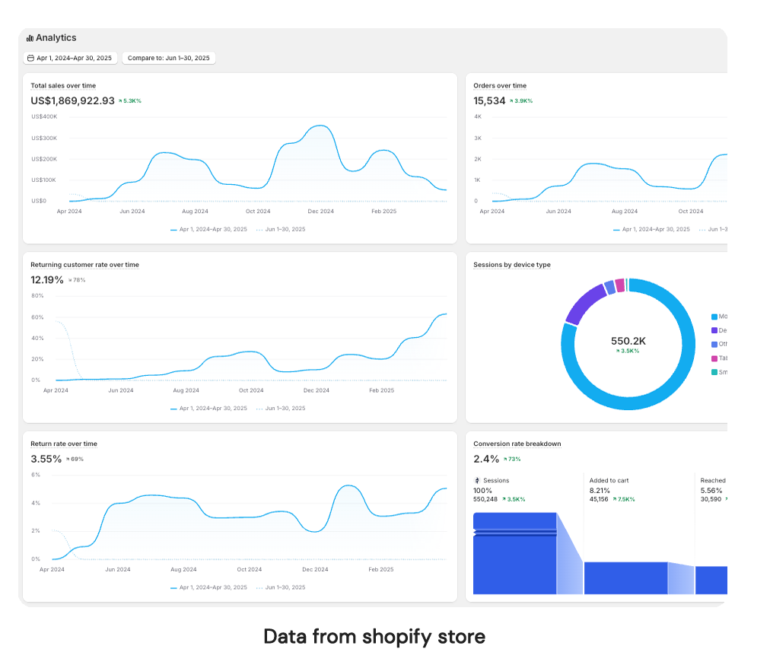This screenshot has height=665, width=770.
Task: Open the Apr 1, 2024–Apr 30, 2025 date picker
Action: [69, 58]
